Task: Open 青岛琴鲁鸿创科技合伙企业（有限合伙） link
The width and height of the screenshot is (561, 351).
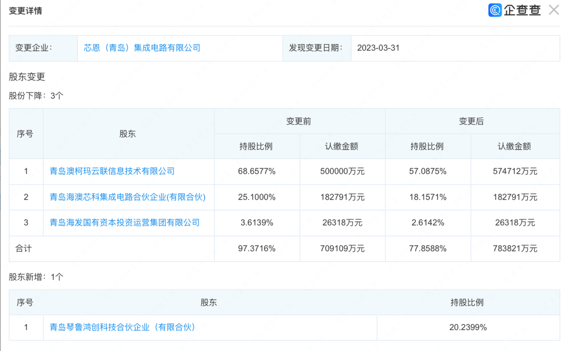Action: pos(123,328)
